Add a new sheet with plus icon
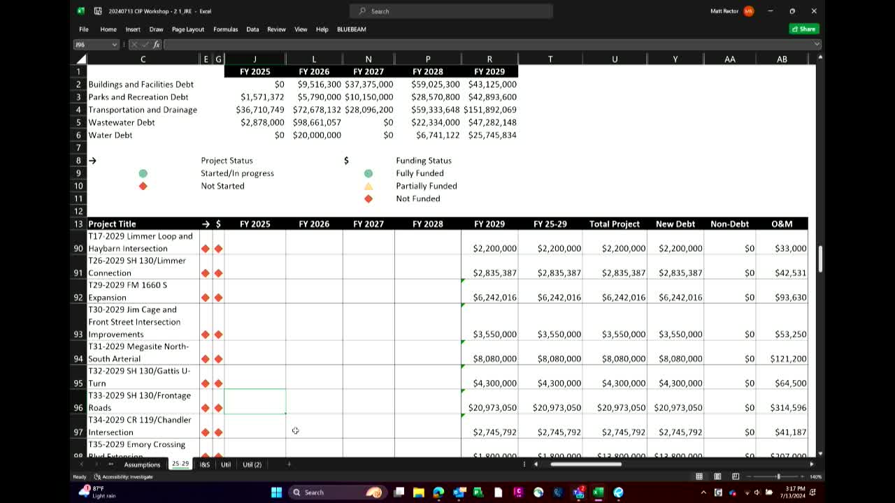895x503 pixels. [x=289, y=464]
